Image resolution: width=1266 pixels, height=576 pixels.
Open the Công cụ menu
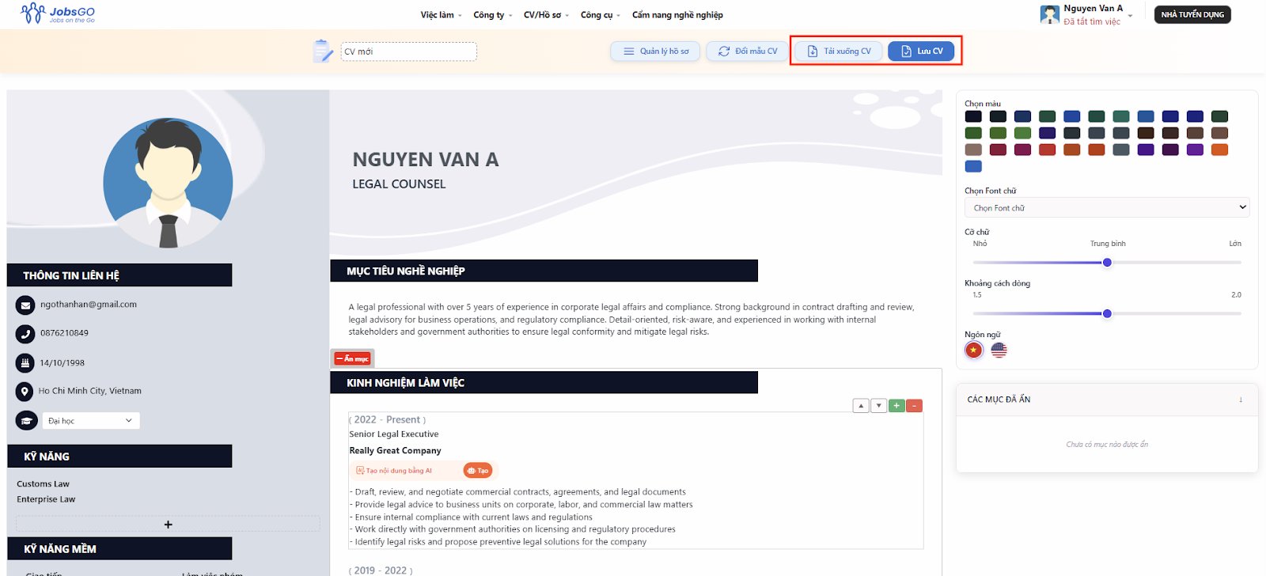(x=600, y=15)
